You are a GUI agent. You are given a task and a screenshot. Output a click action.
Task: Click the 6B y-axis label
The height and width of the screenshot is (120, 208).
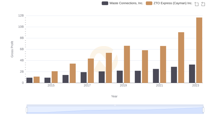(22, 49)
